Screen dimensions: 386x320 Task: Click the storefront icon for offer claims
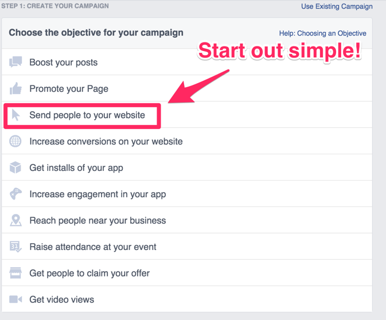tap(15, 273)
